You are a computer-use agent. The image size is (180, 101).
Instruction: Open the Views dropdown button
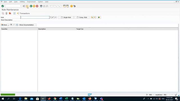point(5,25)
